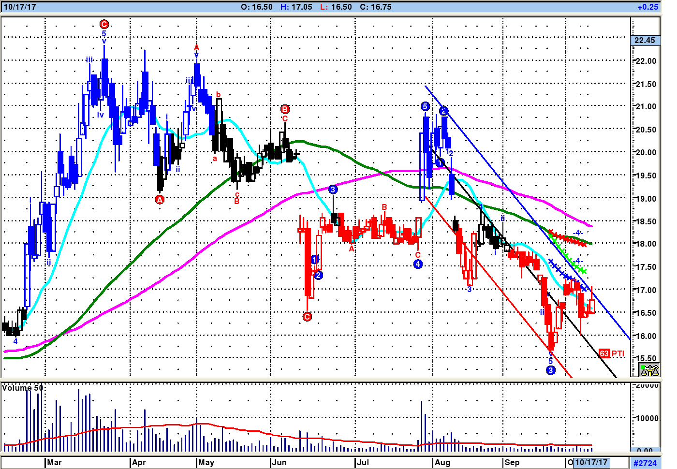Click blue circled 5 at late July peak
The height and width of the screenshot is (469, 677).
[x=425, y=106]
